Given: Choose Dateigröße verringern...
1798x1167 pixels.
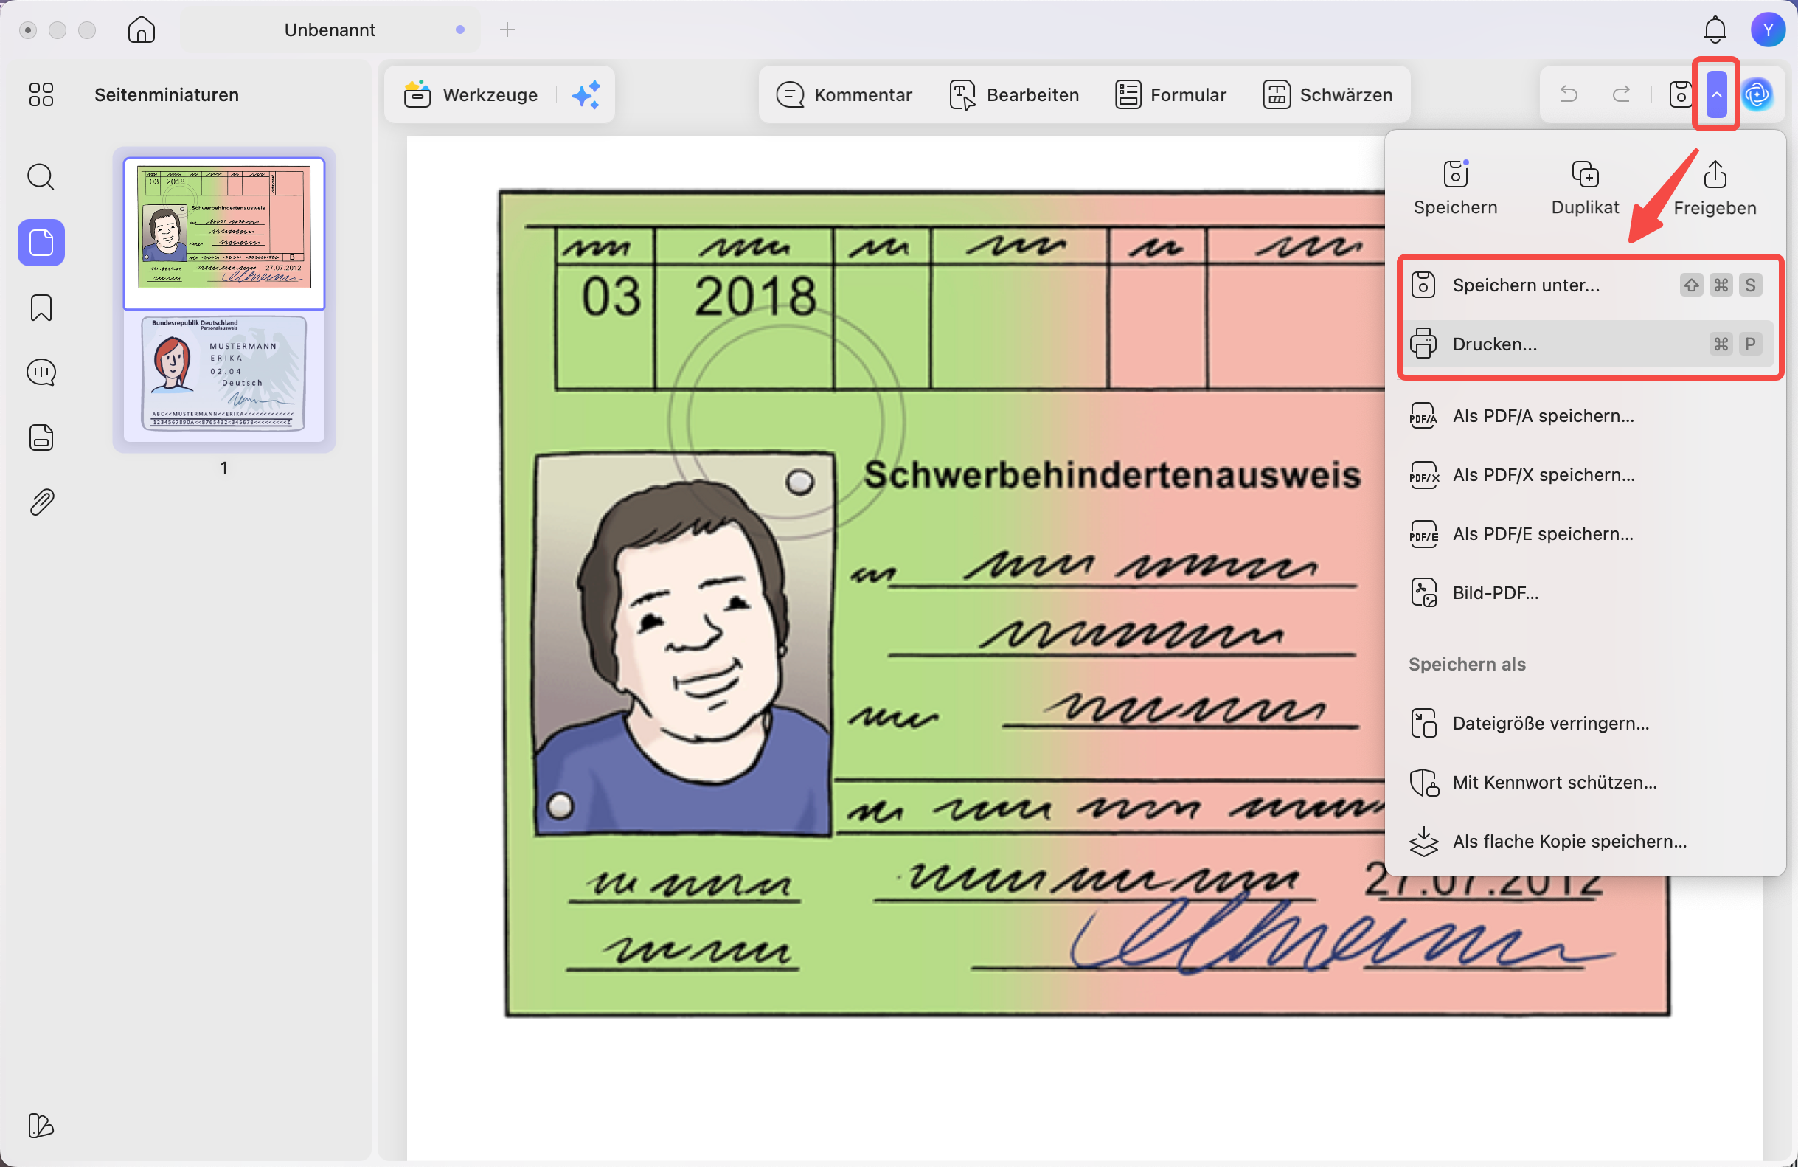Looking at the screenshot, I should click(x=1585, y=724).
